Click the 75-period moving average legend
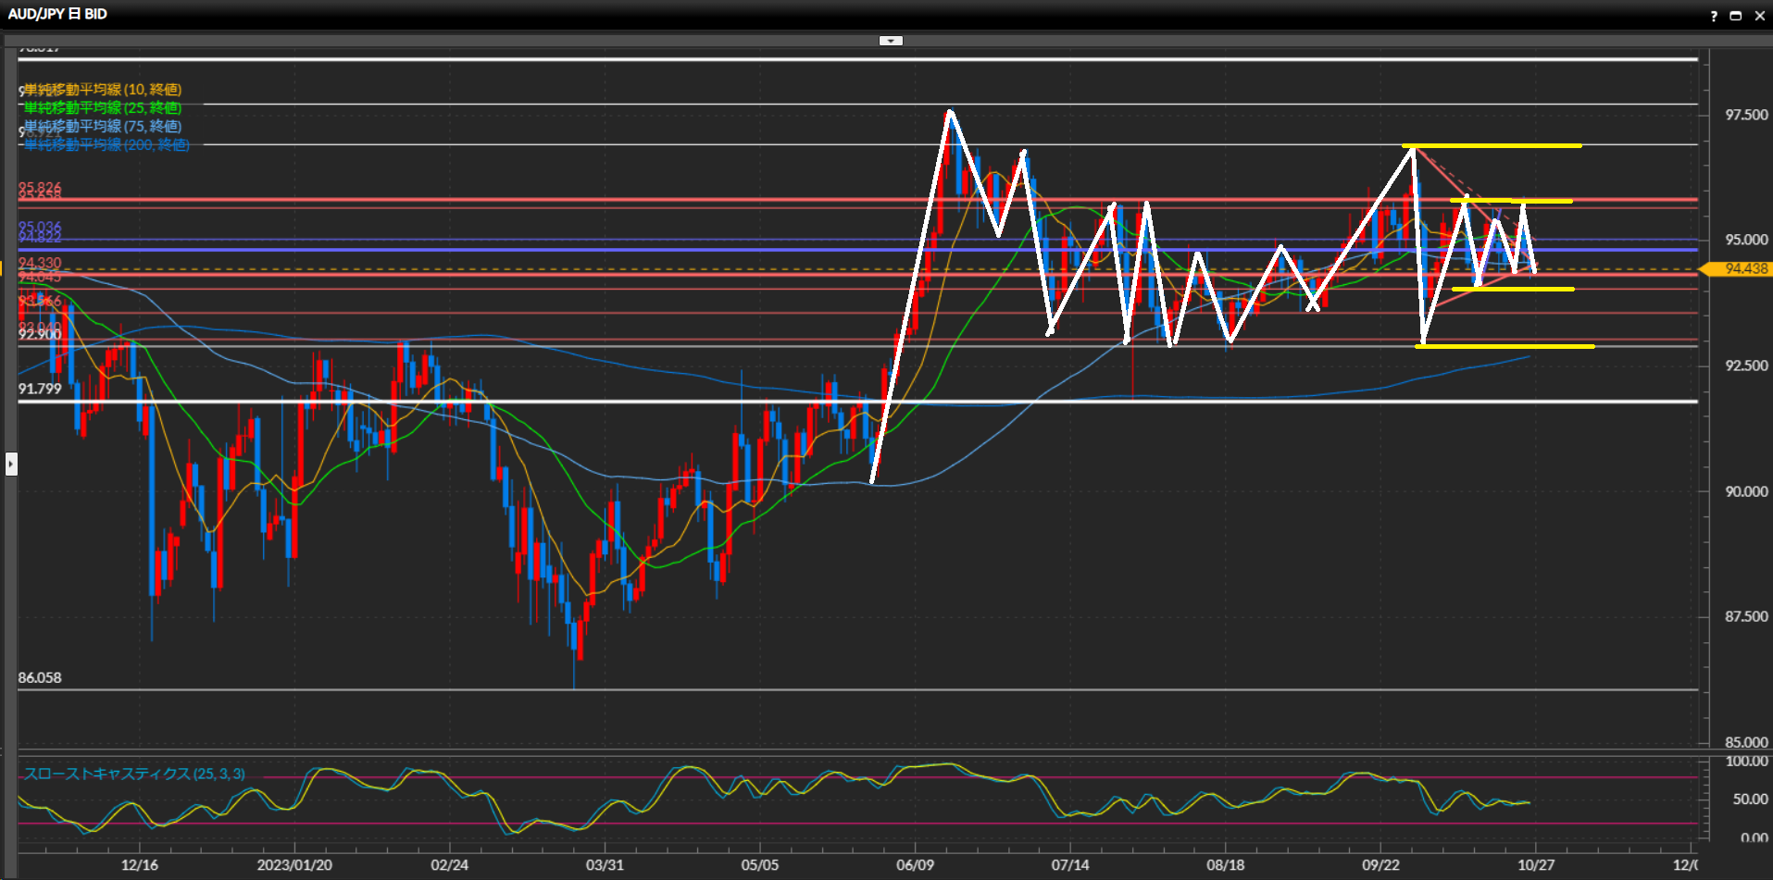This screenshot has width=1773, height=880. coord(103,127)
